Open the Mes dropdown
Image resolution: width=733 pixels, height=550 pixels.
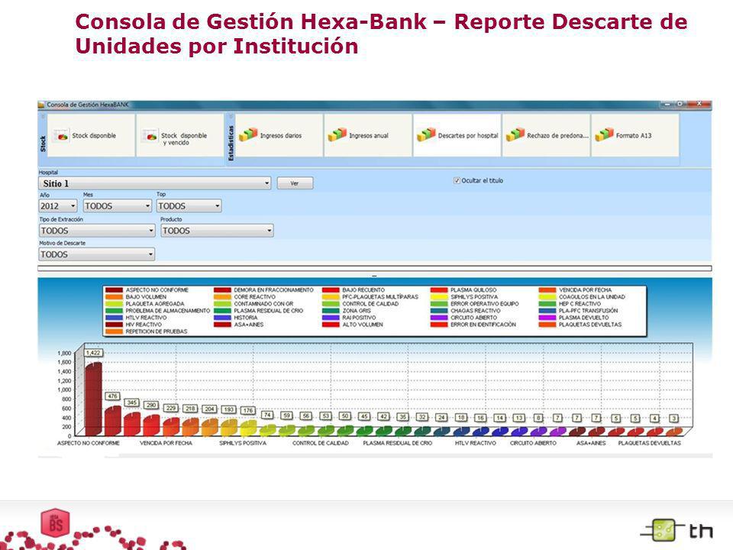pyautogui.click(x=118, y=205)
